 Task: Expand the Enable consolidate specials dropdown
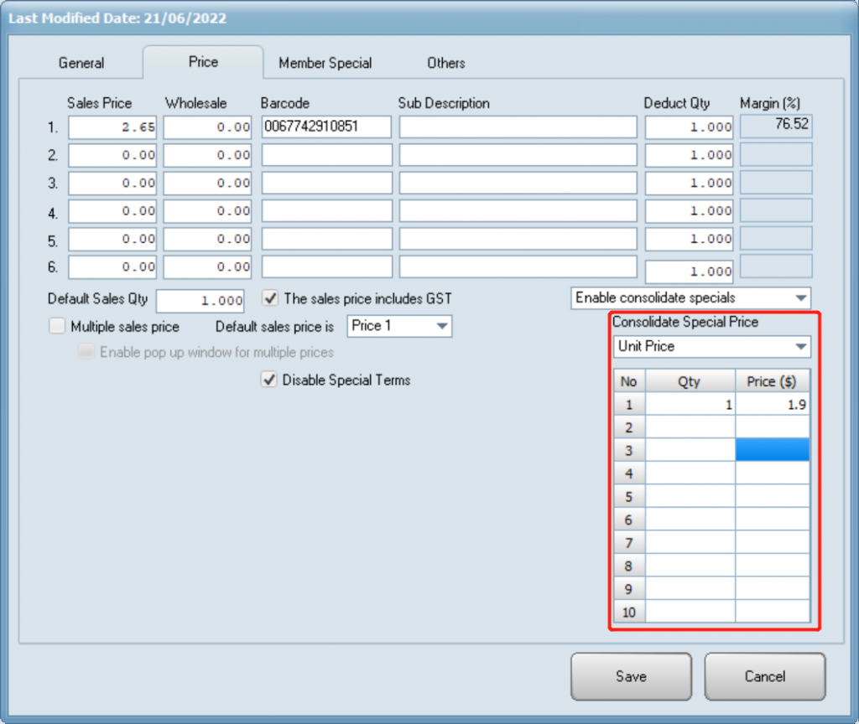(x=690, y=297)
